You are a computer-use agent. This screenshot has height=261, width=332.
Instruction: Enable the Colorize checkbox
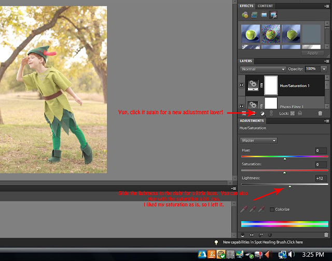pos(272,210)
